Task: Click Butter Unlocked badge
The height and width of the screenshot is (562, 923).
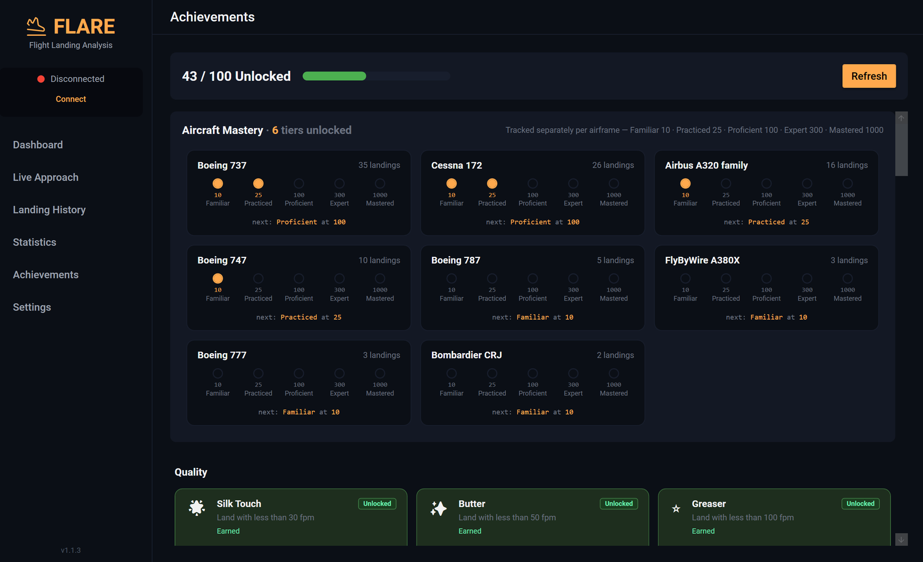Action: click(619, 504)
